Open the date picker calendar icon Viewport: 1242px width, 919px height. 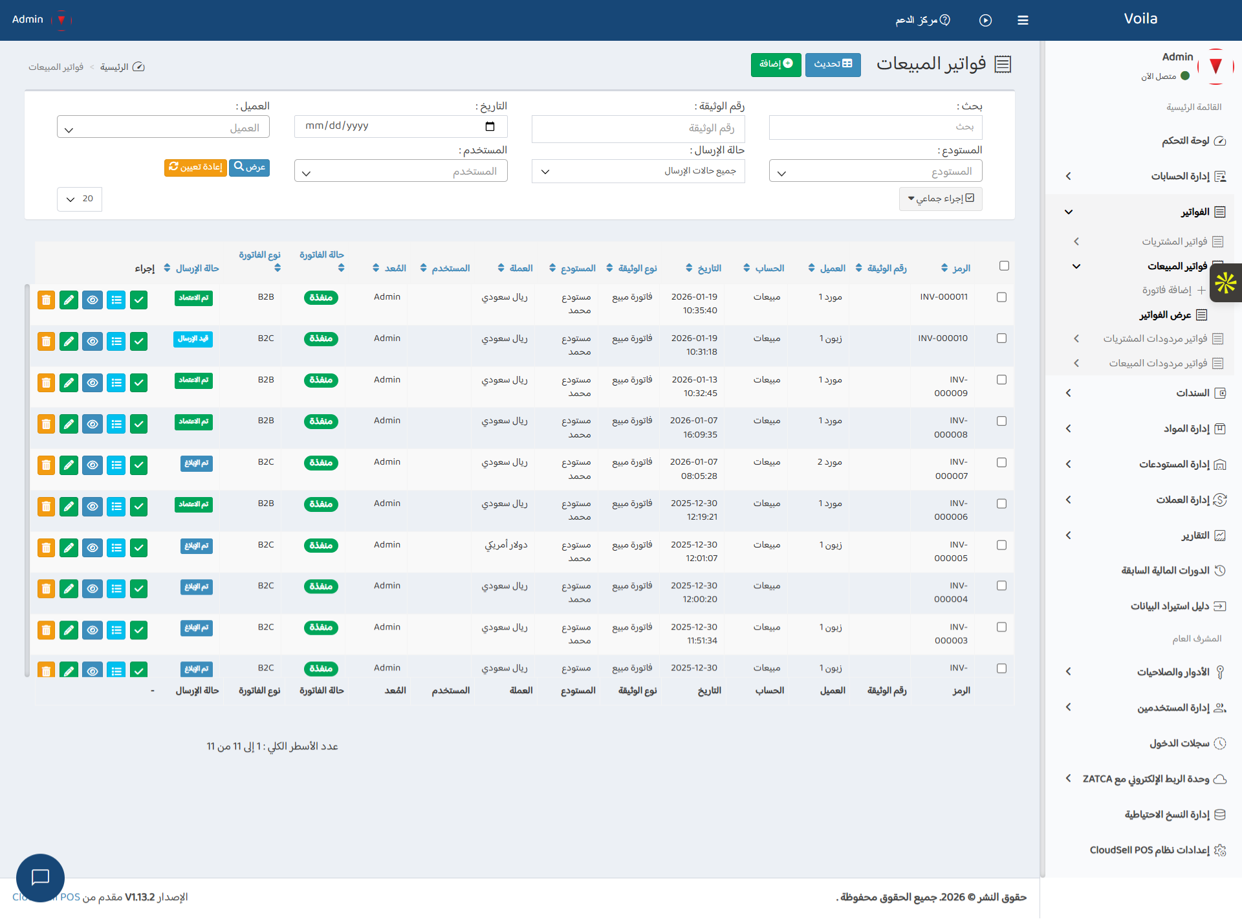(x=490, y=126)
